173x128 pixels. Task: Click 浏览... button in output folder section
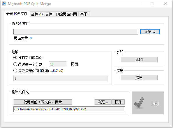tap(103, 102)
